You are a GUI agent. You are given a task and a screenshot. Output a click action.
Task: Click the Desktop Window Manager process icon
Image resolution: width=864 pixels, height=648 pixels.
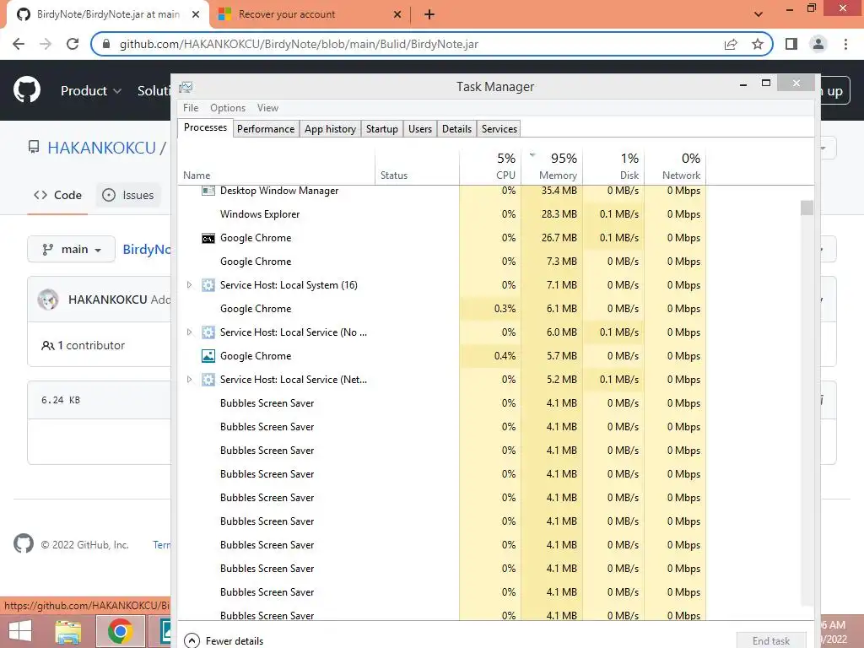(x=208, y=191)
